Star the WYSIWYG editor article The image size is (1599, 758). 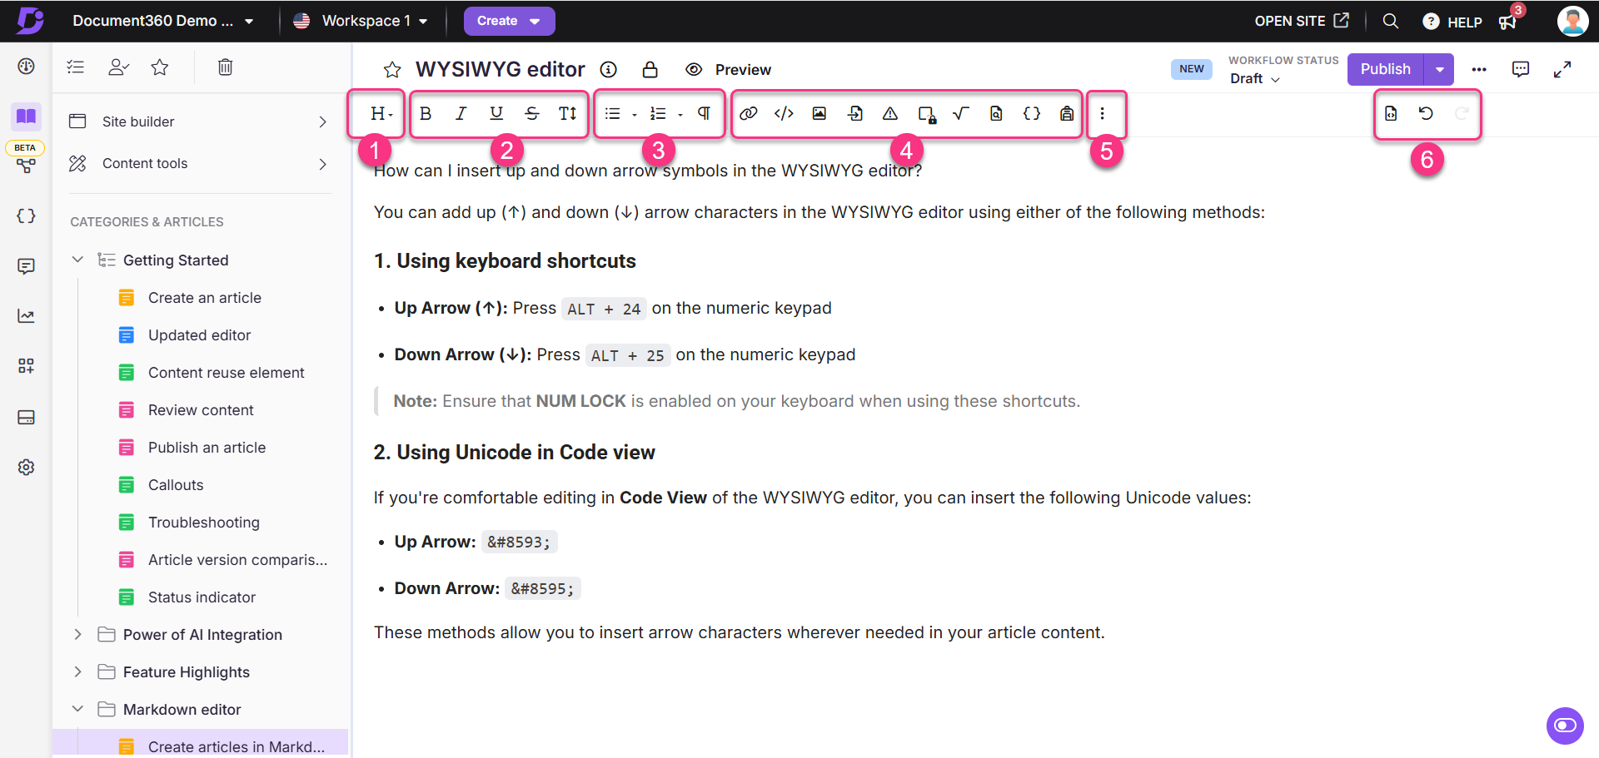click(x=392, y=70)
